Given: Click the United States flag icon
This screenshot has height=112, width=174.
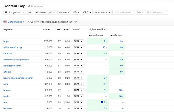Looking at the screenshot, I should [x=5, y=22].
